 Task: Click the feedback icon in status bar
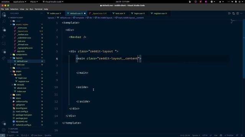click(x=237, y=135)
